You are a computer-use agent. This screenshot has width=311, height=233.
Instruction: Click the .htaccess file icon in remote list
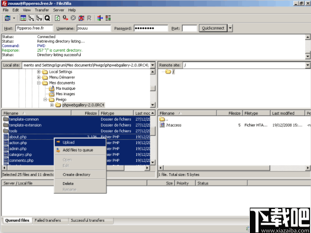(x=162, y=125)
